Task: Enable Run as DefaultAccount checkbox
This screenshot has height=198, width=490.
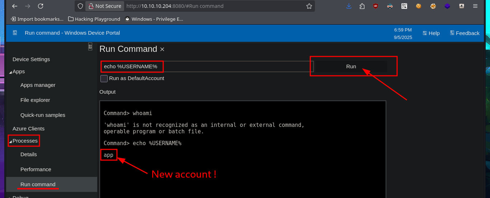Action: [x=104, y=78]
